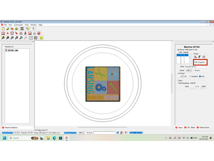Viewport: 214px width, 161px height.
Task: Switch to the Adv. Status tab
Action: click(189, 128)
